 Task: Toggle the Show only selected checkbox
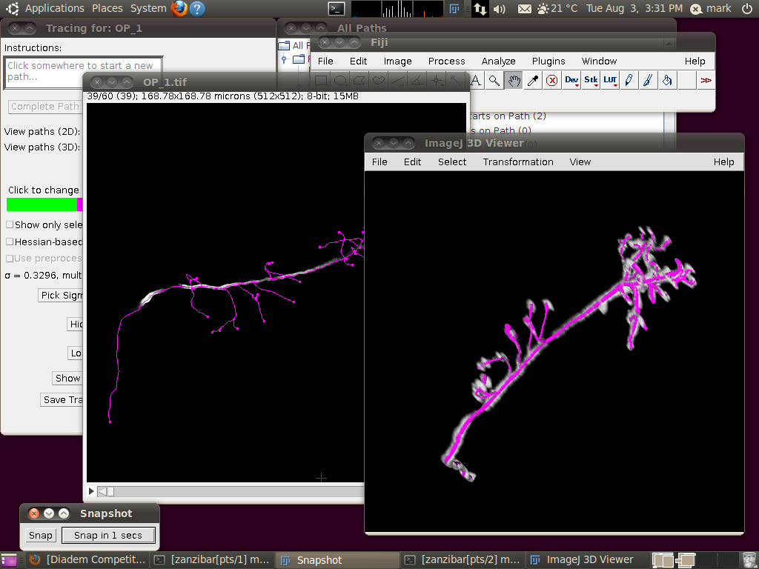[10, 225]
